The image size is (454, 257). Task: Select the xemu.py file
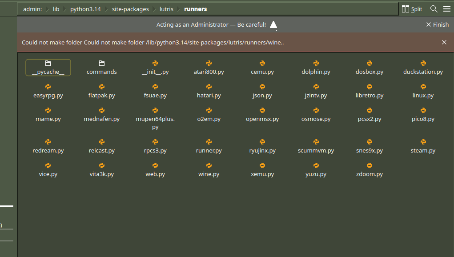(262, 170)
